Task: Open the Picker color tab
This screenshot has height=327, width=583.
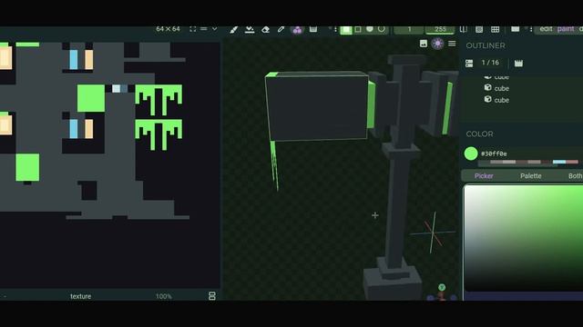Action: 484,176
